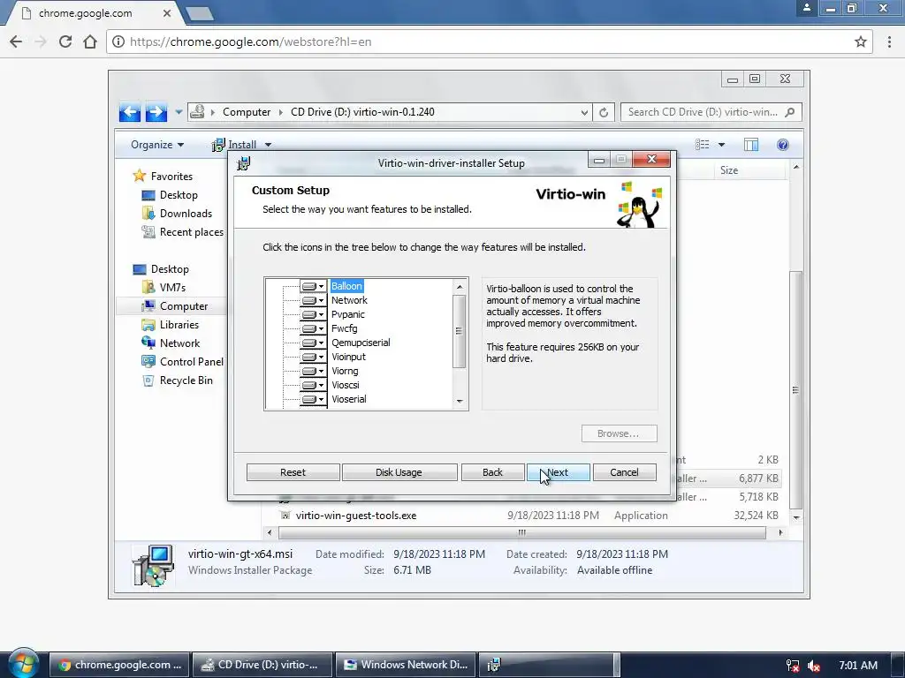This screenshot has width=905, height=678.
Task: Open Explorer address bar history dropdown
Action: tap(585, 112)
